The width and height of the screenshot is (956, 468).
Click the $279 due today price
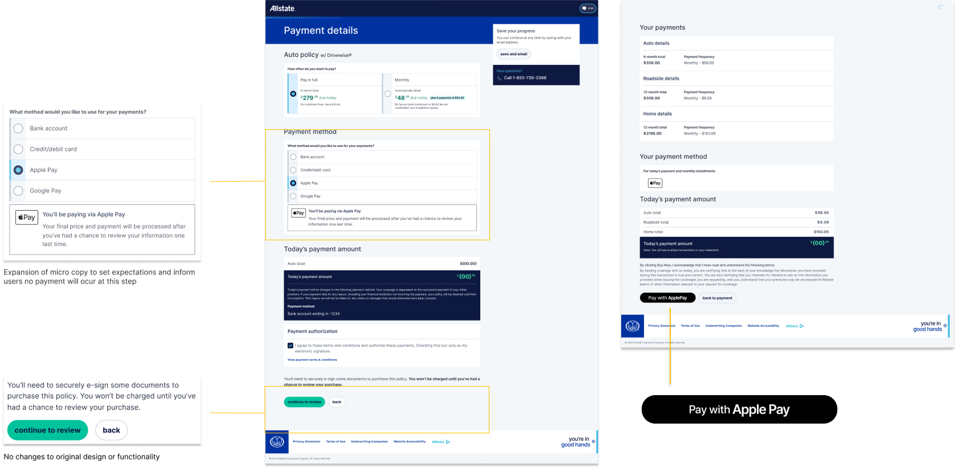coord(318,98)
